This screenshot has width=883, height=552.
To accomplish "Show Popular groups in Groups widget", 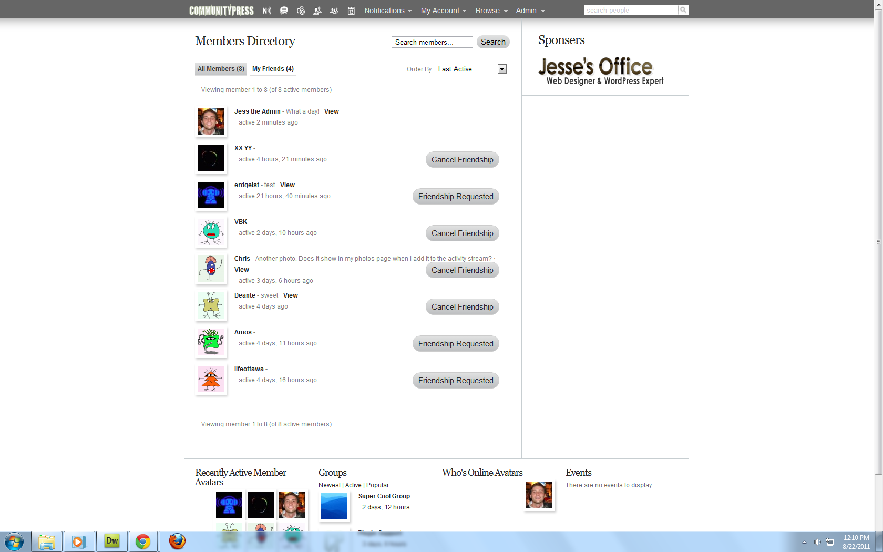I will point(377,485).
